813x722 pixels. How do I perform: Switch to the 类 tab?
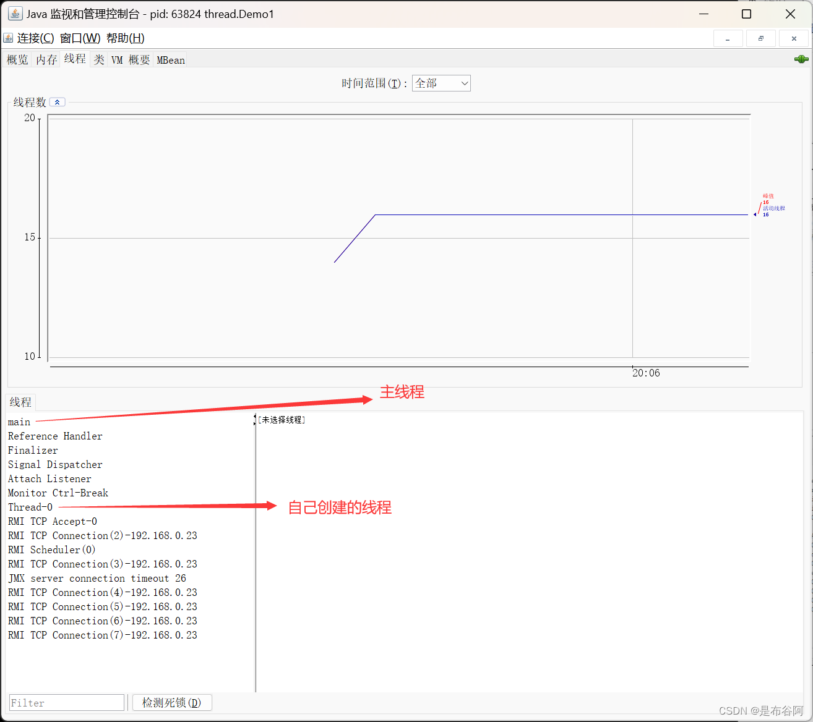pos(99,60)
